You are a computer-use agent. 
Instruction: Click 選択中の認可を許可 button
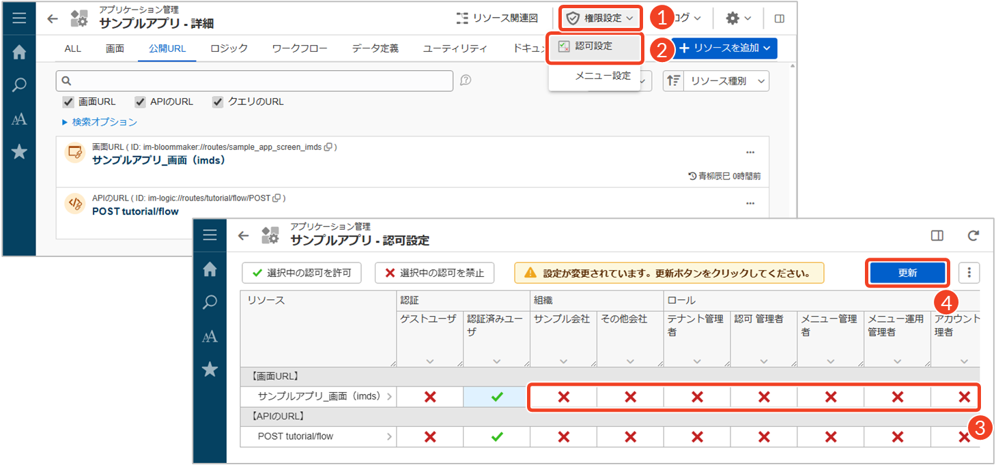click(x=301, y=273)
